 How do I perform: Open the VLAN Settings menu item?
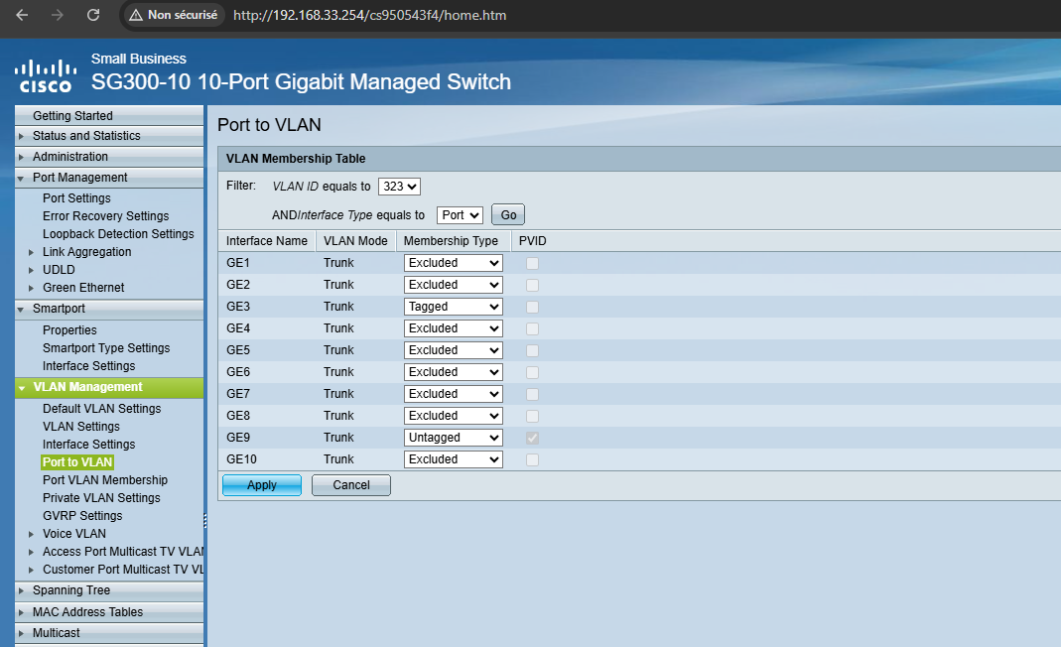click(80, 427)
